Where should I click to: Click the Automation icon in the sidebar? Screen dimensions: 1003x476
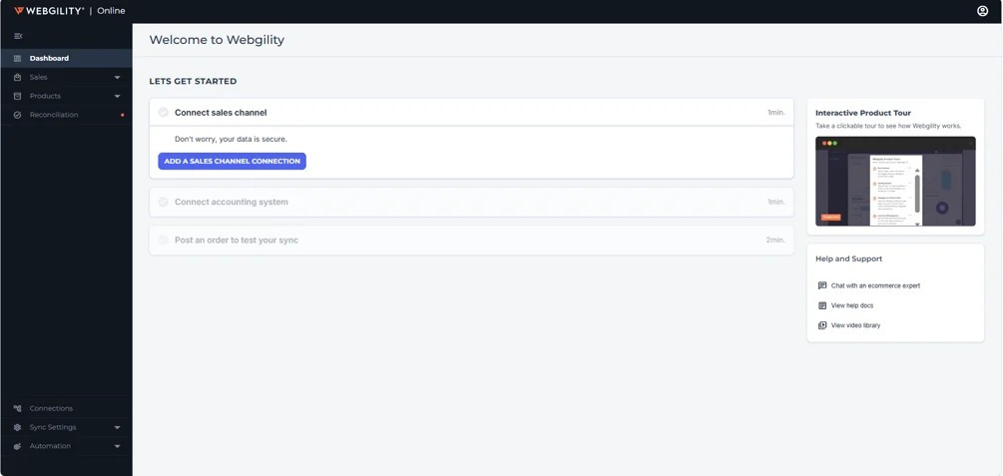point(17,446)
